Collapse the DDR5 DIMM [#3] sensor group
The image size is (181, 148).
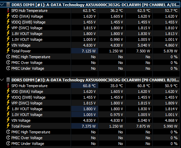tap(2, 80)
